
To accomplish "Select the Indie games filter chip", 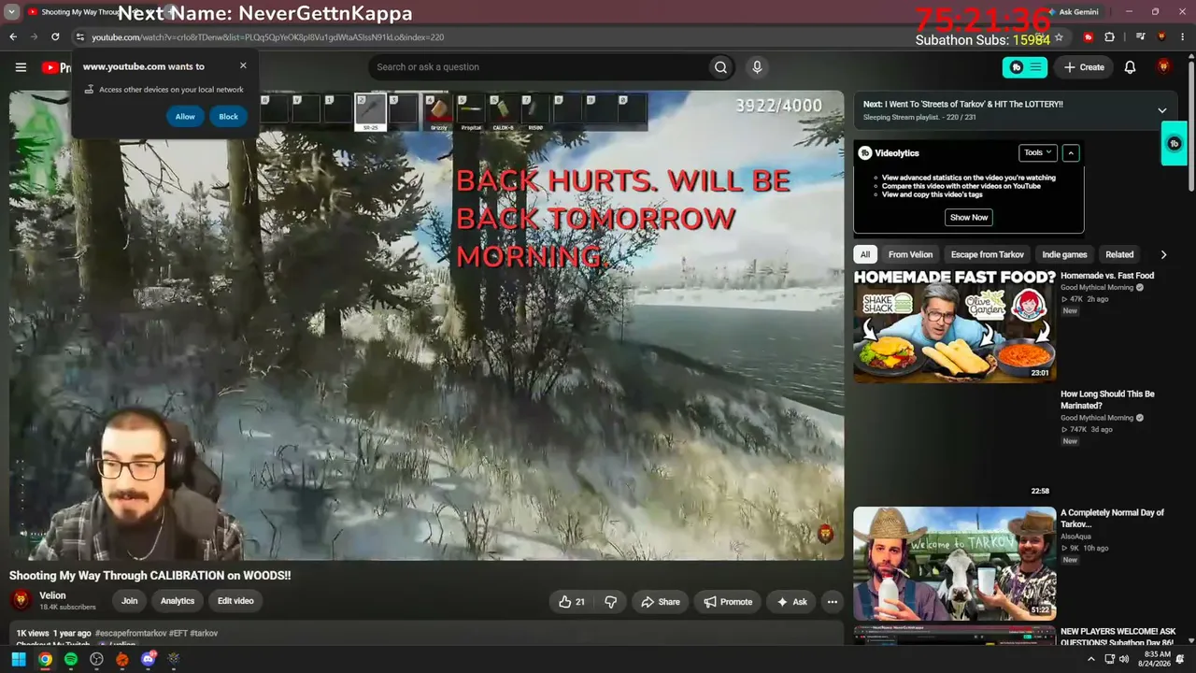I will click(1064, 254).
